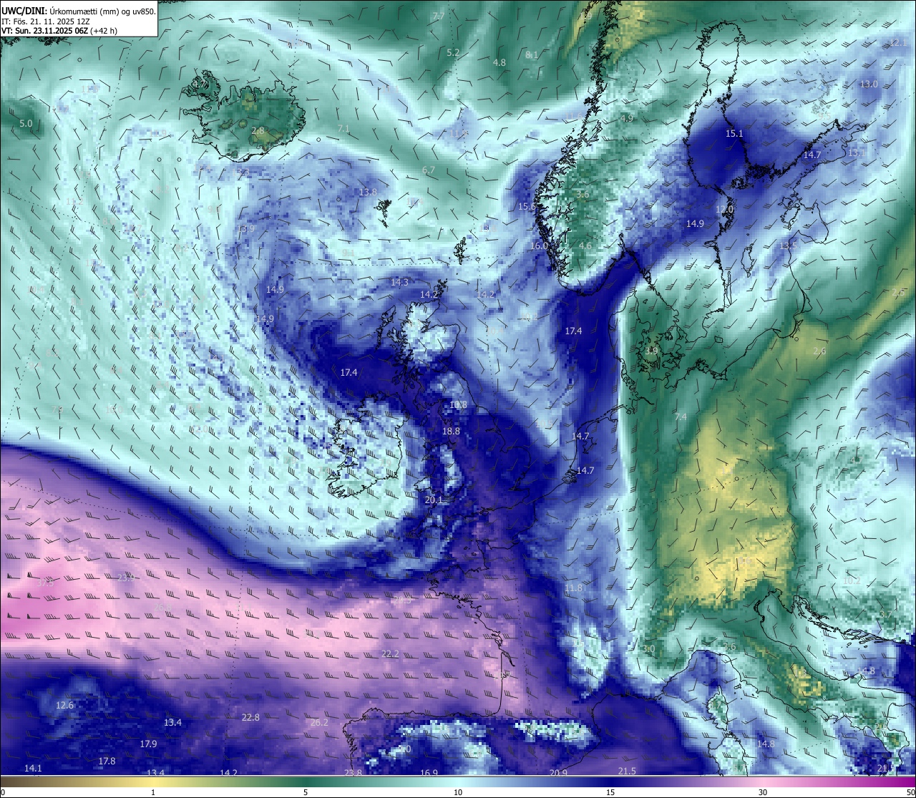Click the UWC/DINI Úrkomumætti map title

click(78, 11)
